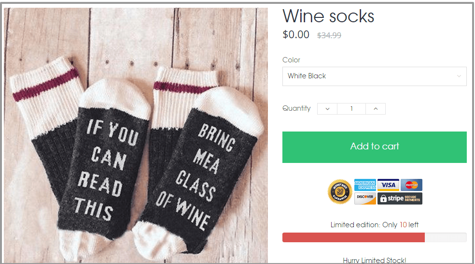Click the Stripe secure payments badge
The image size is (475, 264).
click(x=400, y=198)
